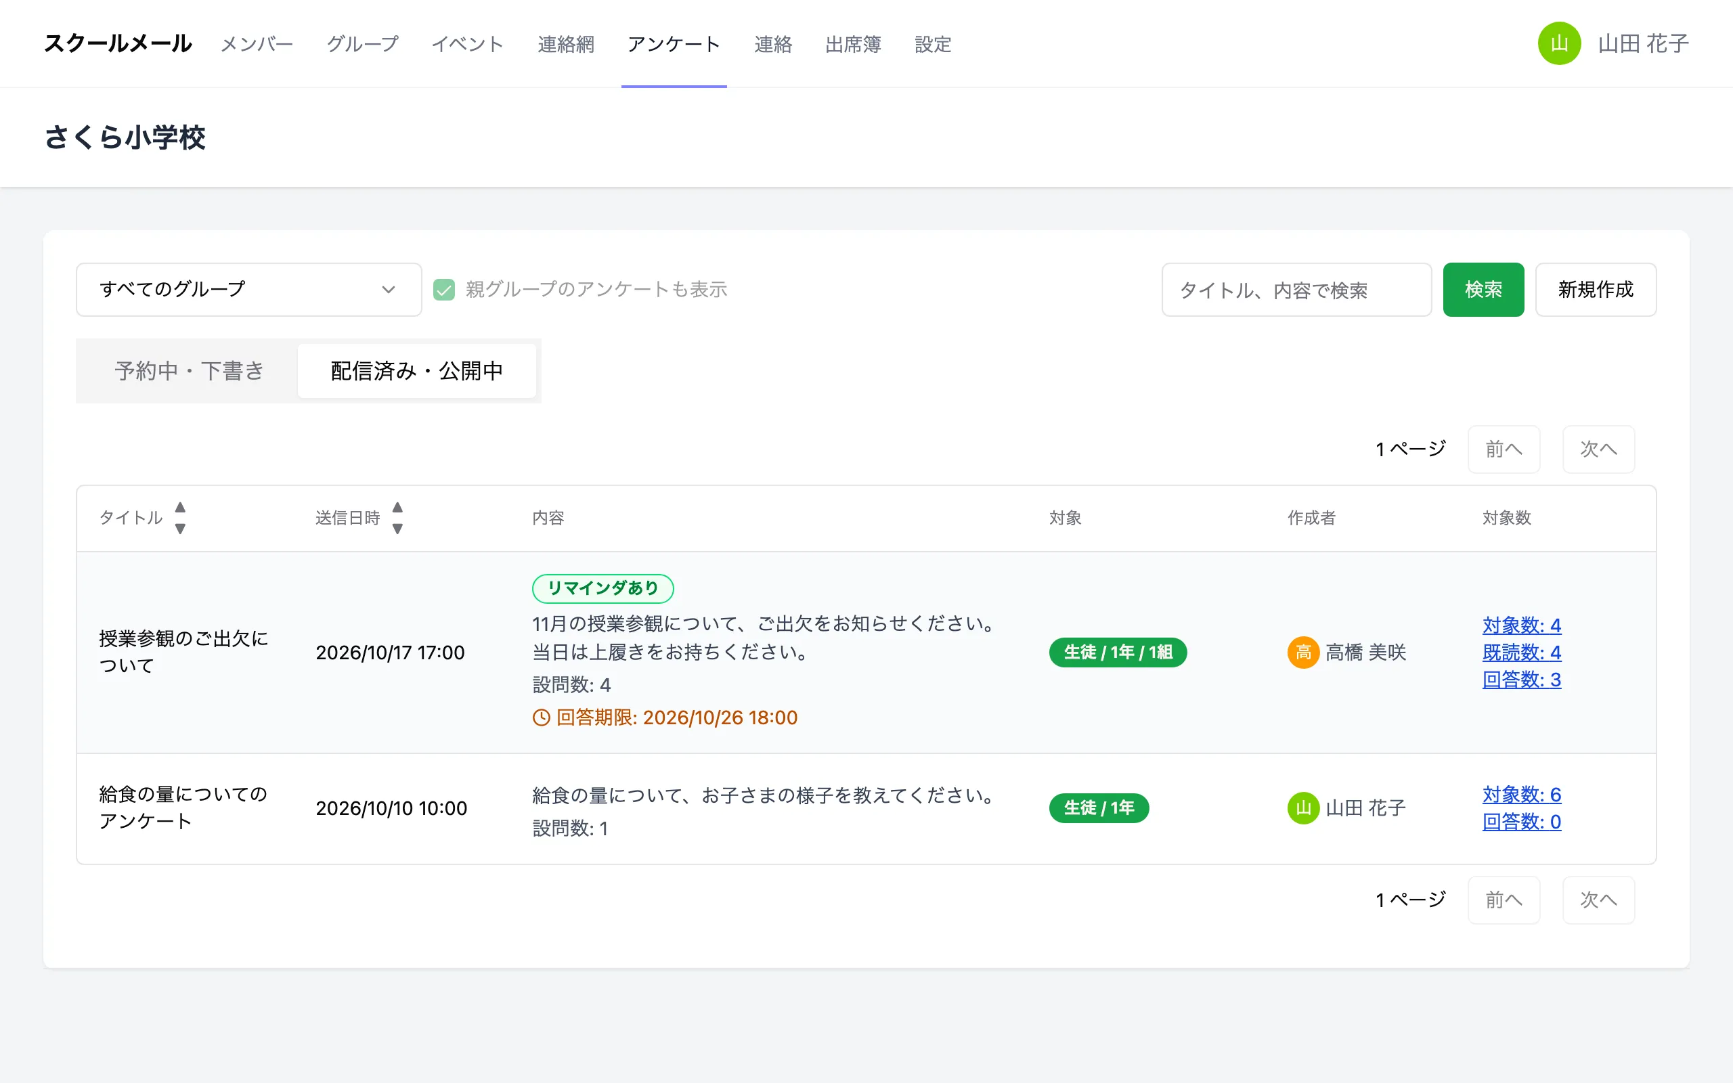Image resolution: width=1733 pixels, height=1083 pixels.
Task: Open the イベント menu
Action: pyautogui.click(x=468, y=44)
